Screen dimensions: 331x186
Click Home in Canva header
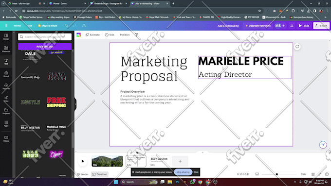[18, 26]
